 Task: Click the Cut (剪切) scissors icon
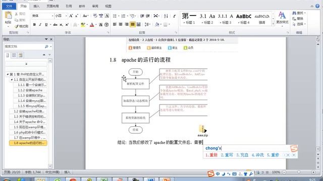[x=17, y=14]
